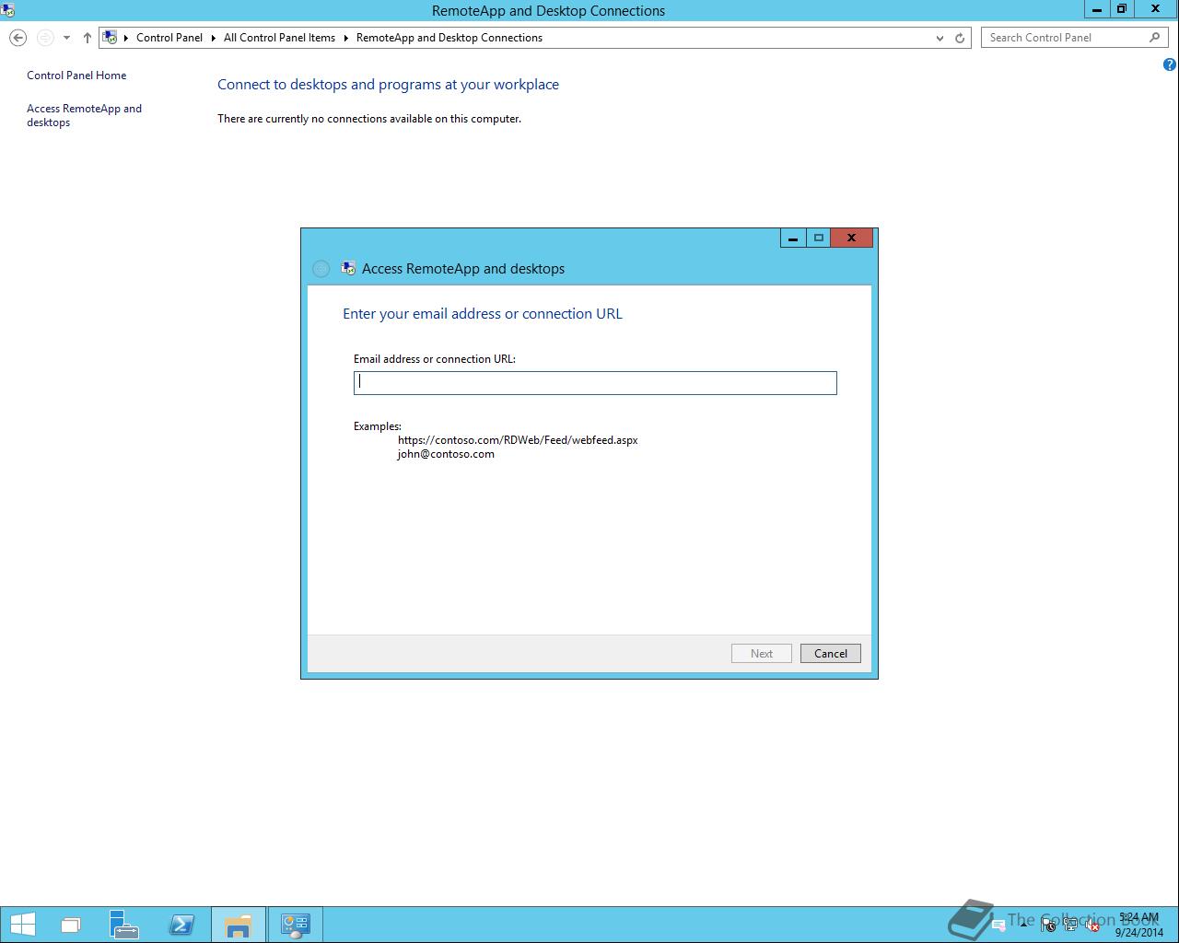The image size is (1179, 943).
Task: Expand chevron after Control Panel breadcrumb
Action: click(214, 38)
